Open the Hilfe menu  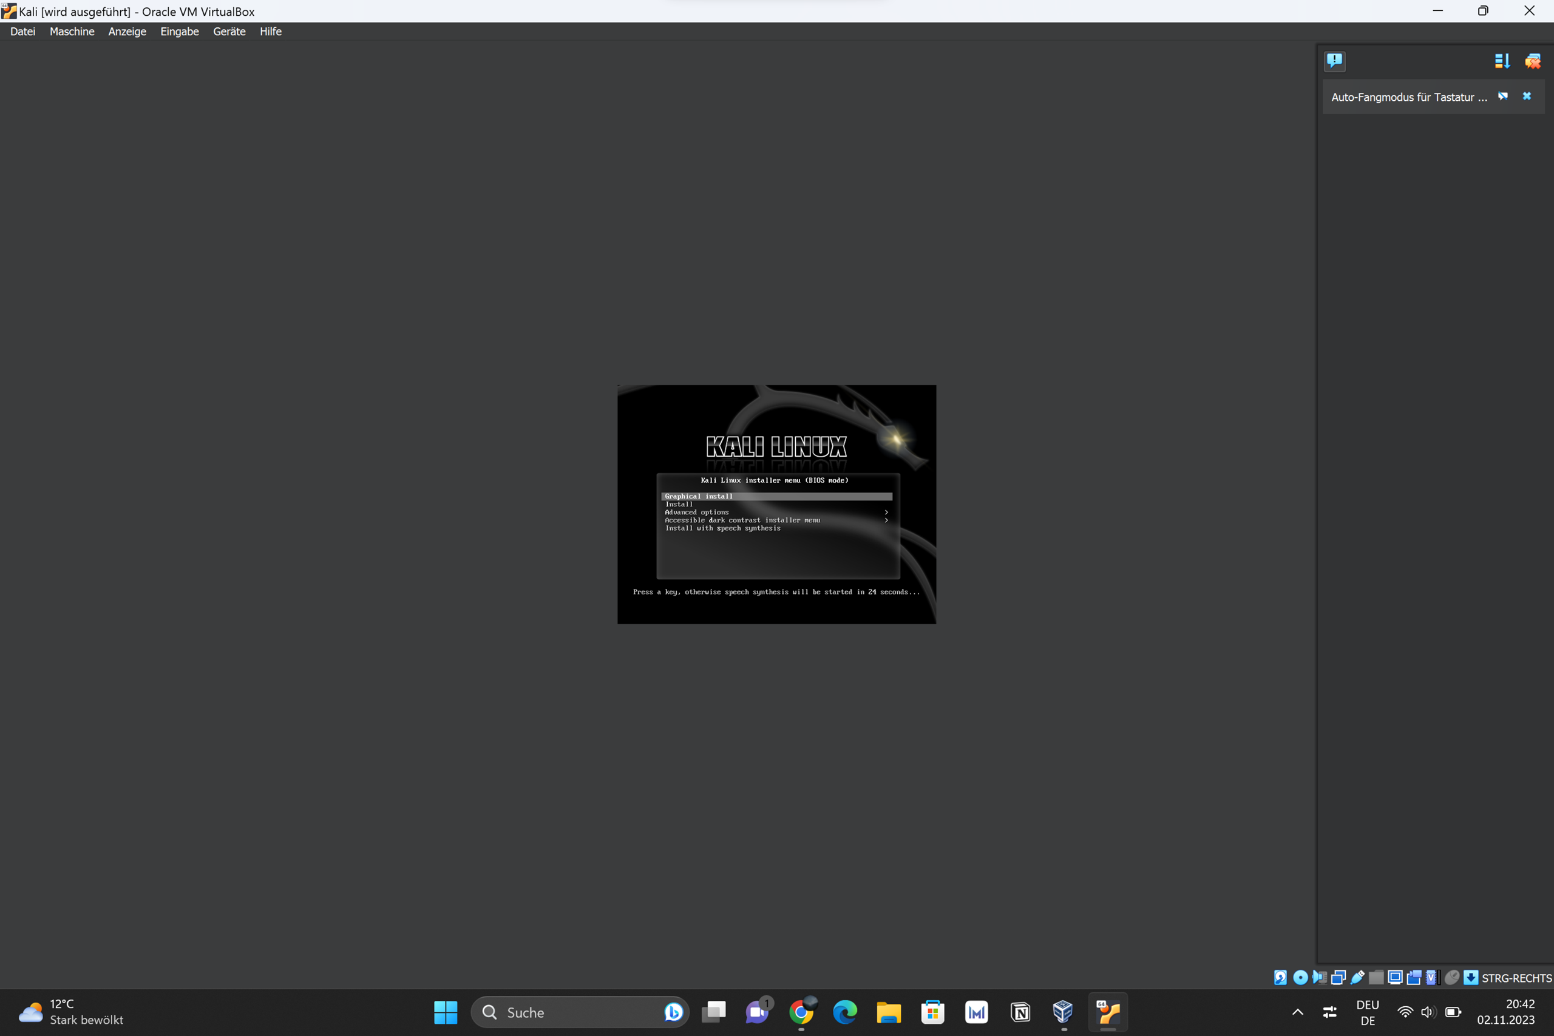tap(271, 31)
